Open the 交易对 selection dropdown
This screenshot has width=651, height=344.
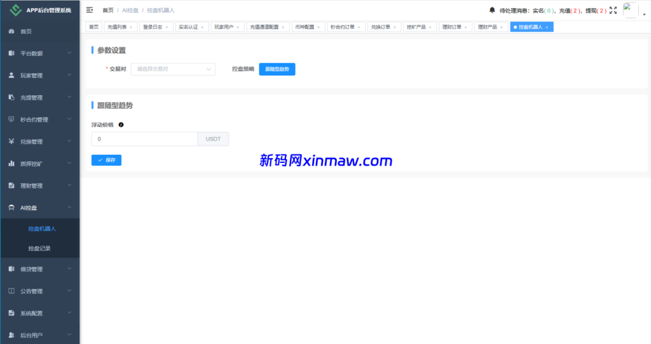(x=173, y=69)
